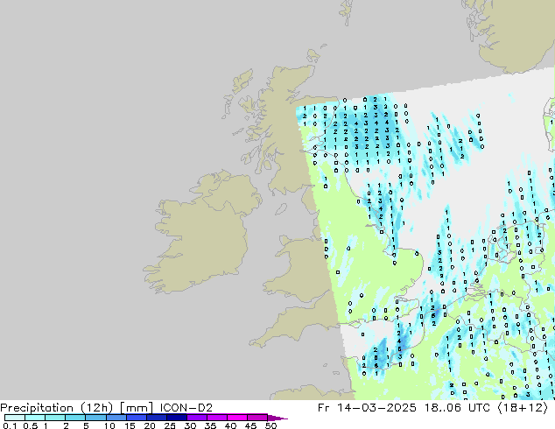Click the Isle of Man on the map

[281, 209]
